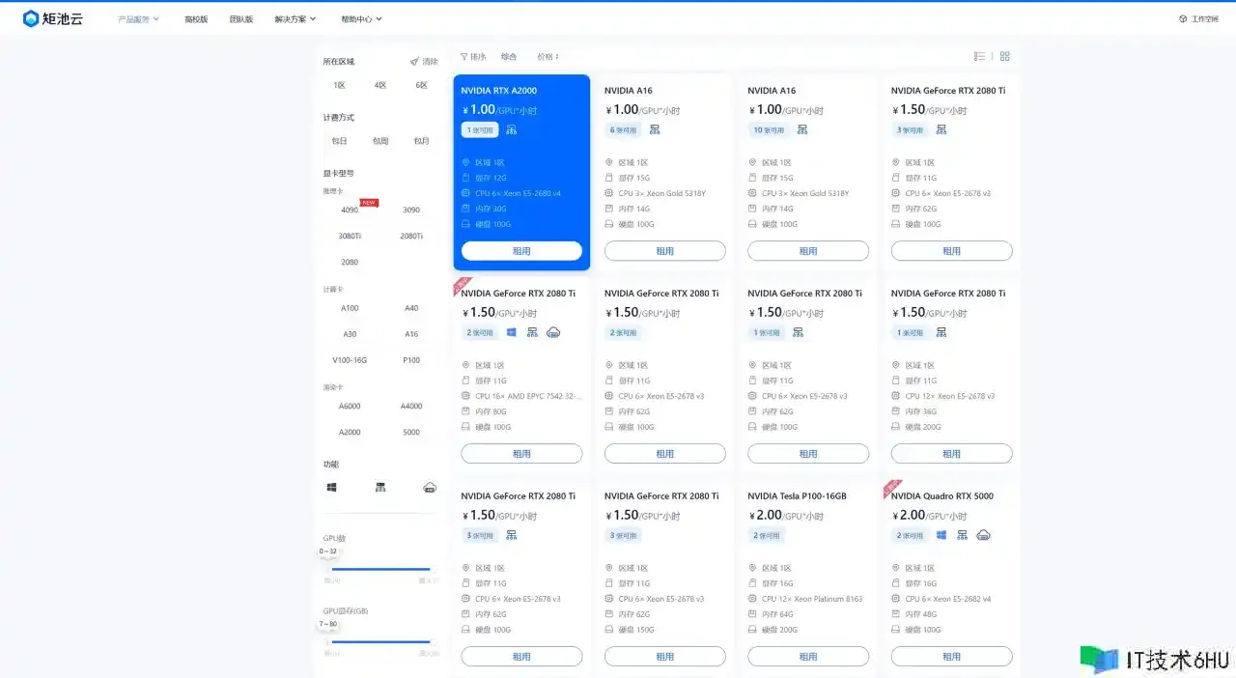Select the Windows icon under 功能 filter
This screenshot has height=678, width=1236.
click(332, 488)
